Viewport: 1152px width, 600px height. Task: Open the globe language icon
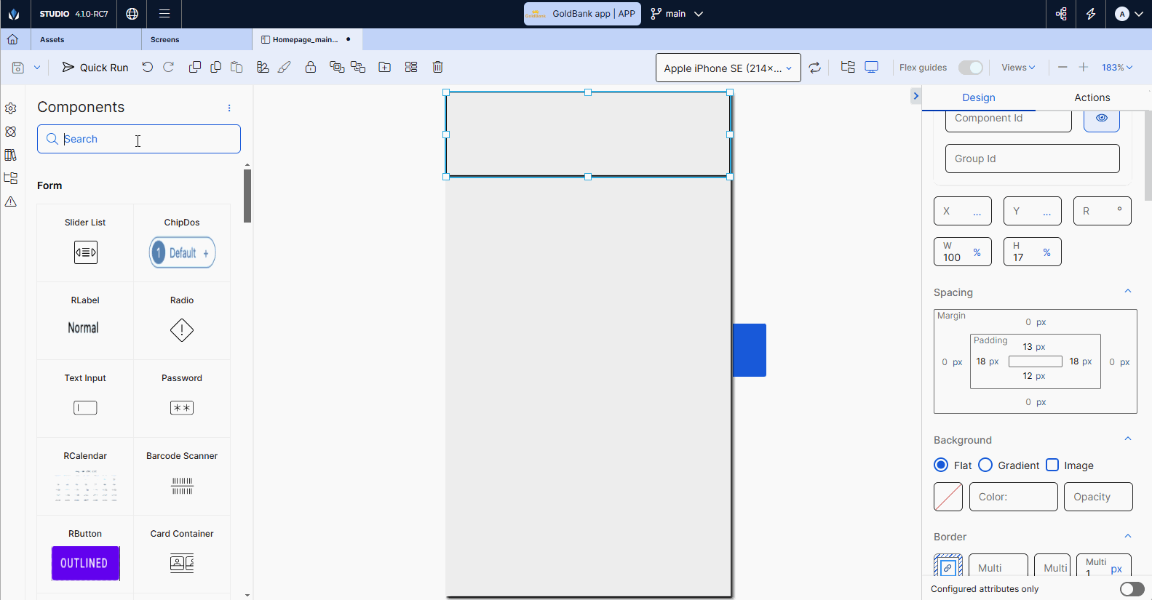coord(132,14)
